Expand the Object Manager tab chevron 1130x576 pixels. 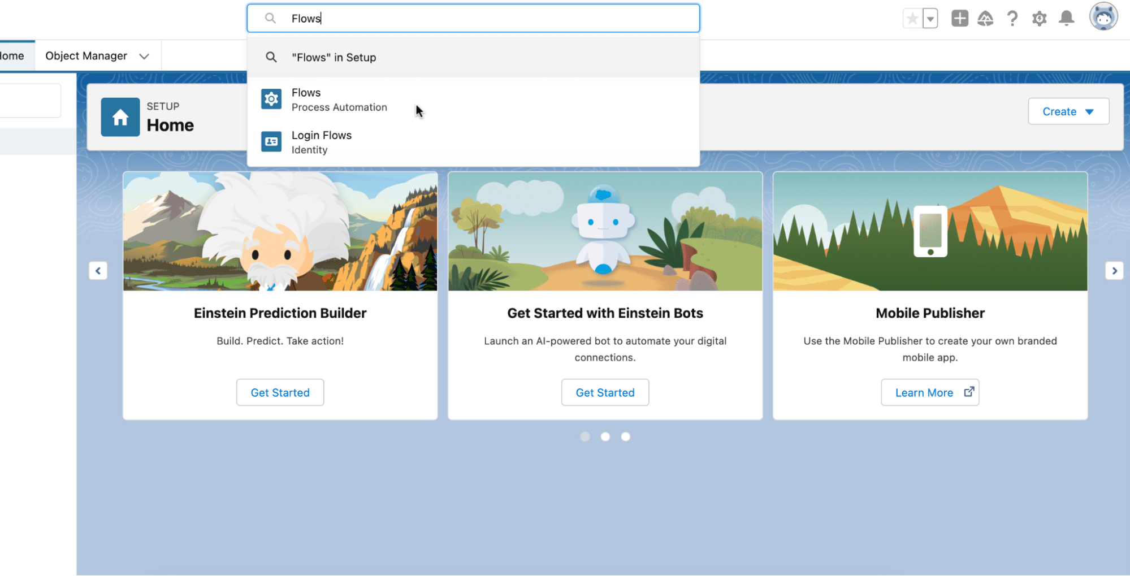tap(144, 56)
